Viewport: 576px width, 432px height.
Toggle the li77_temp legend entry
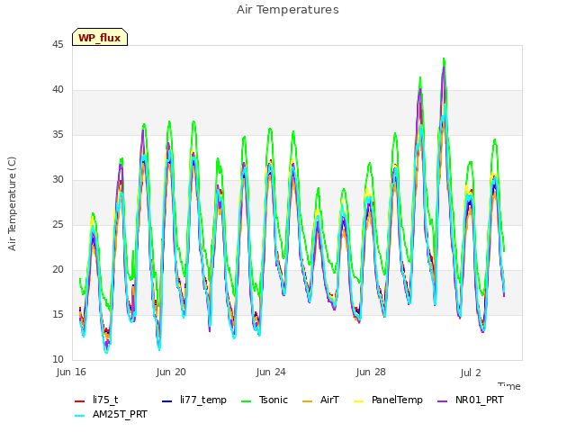pyautogui.click(x=194, y=400)
